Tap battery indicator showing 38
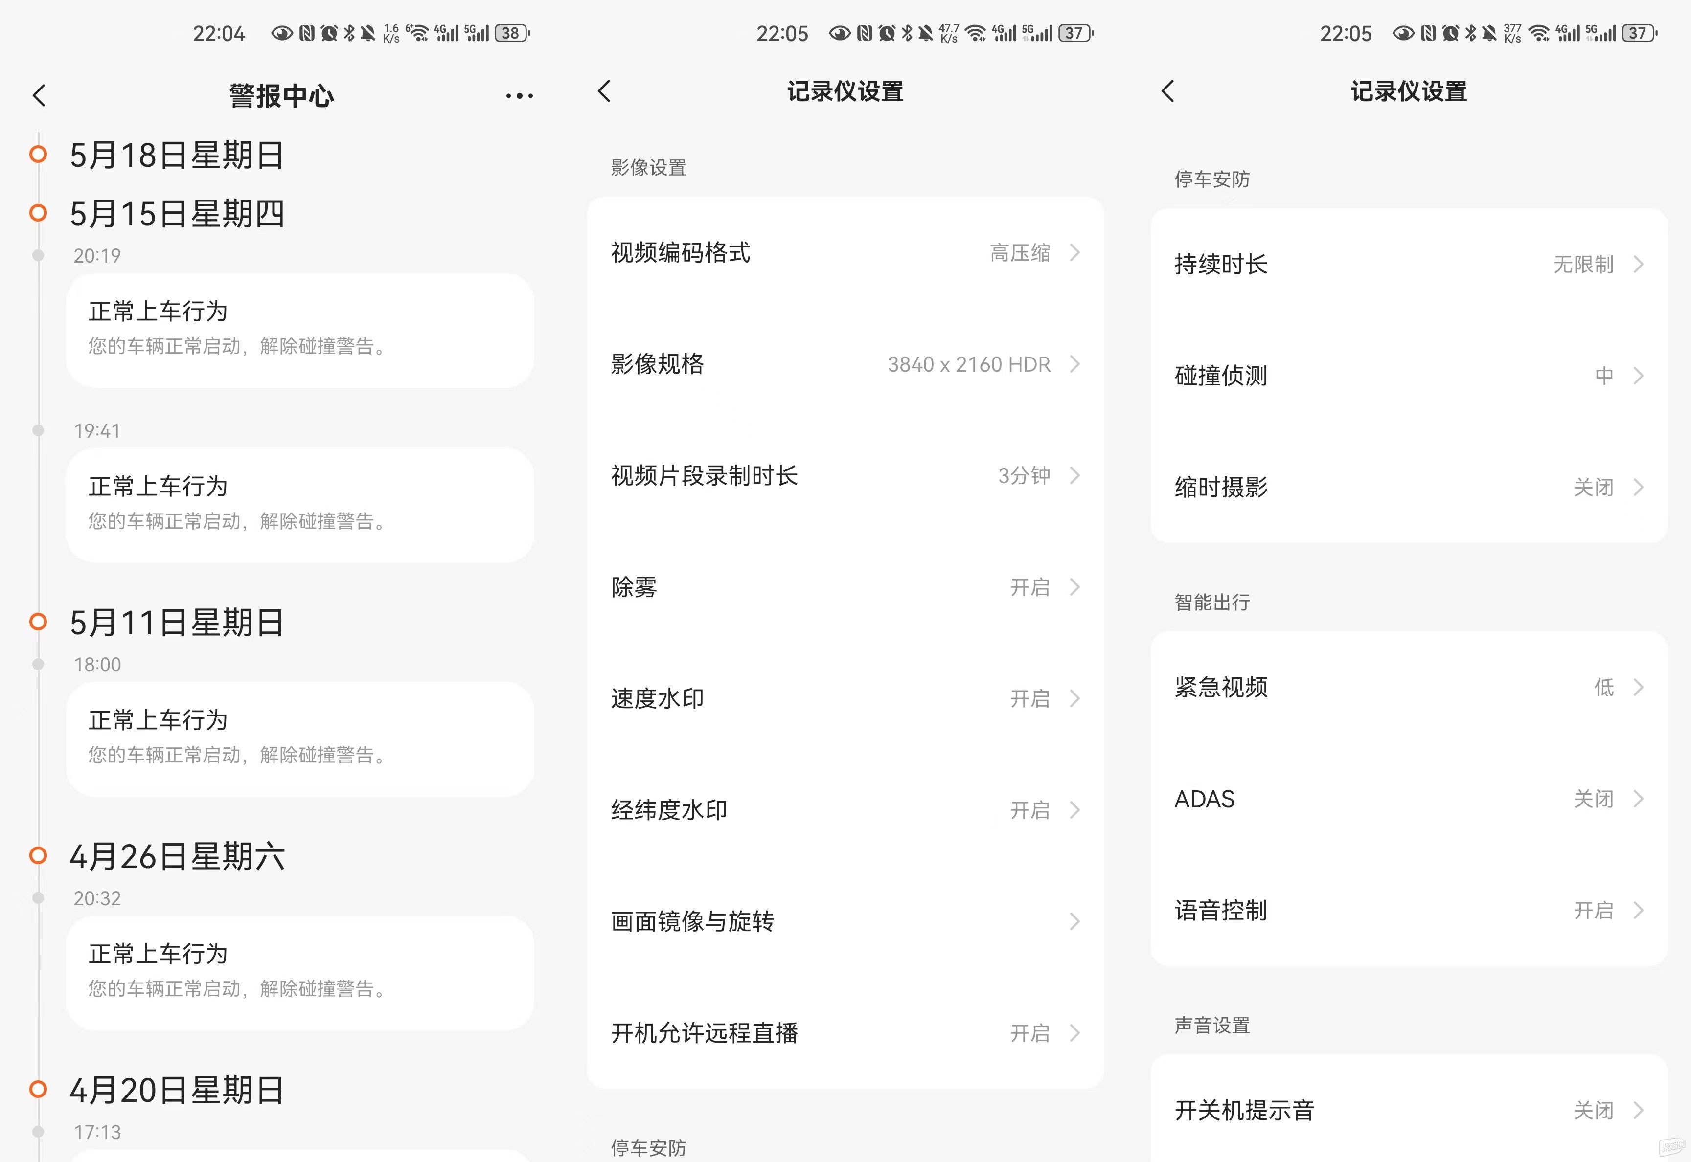Viewport: 1691px width, 1162px height. [x=513, y=33]
